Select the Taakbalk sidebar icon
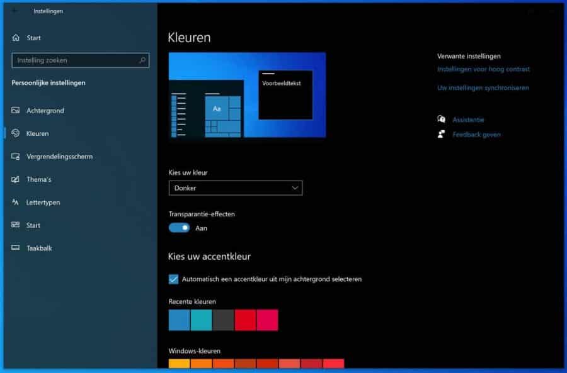Image resolution: width=567 pixels, height=373 pixels. pos(15,248)
